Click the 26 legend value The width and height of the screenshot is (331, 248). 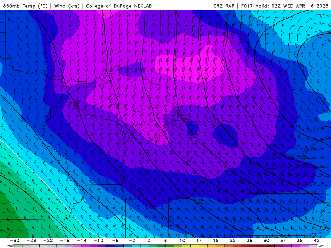249,241
